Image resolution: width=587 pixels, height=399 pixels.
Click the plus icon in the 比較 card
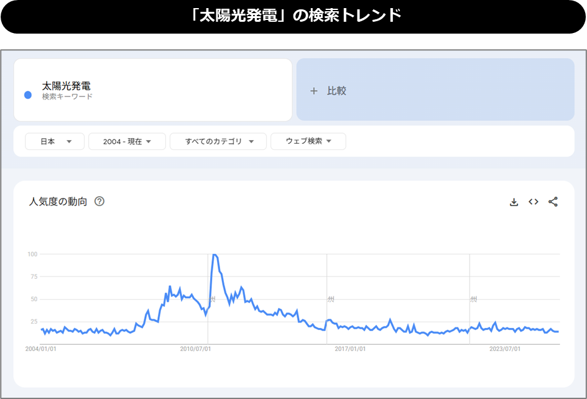click(x=313, y=91)
